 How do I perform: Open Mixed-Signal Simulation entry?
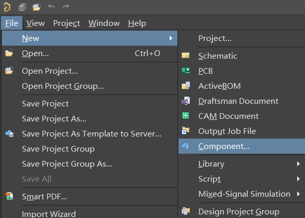pos(242,194)
